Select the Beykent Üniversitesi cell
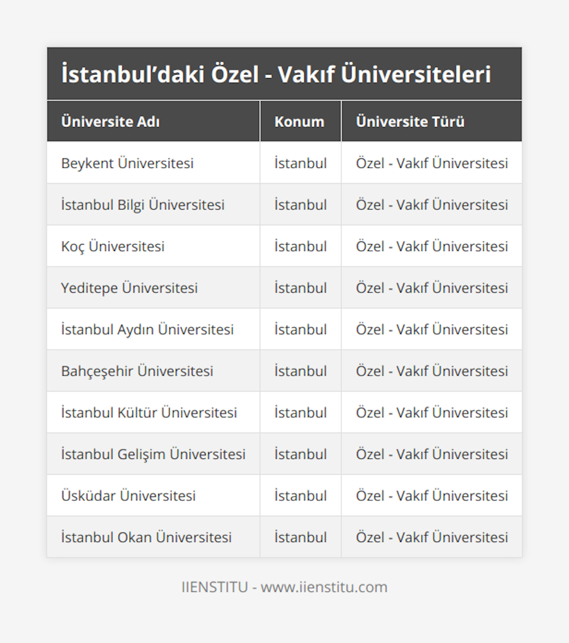569x643 pixels. click(128, 163)
